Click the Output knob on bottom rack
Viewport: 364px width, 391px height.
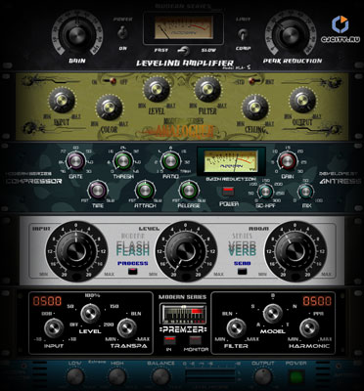263,376
